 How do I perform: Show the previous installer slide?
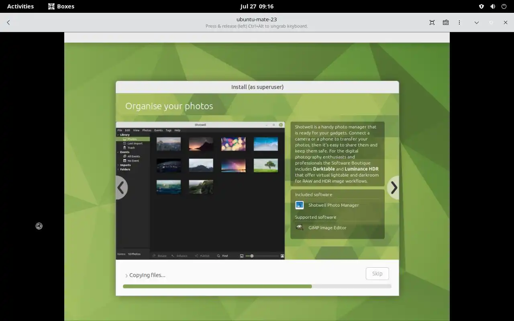click(x=121, y=187)
